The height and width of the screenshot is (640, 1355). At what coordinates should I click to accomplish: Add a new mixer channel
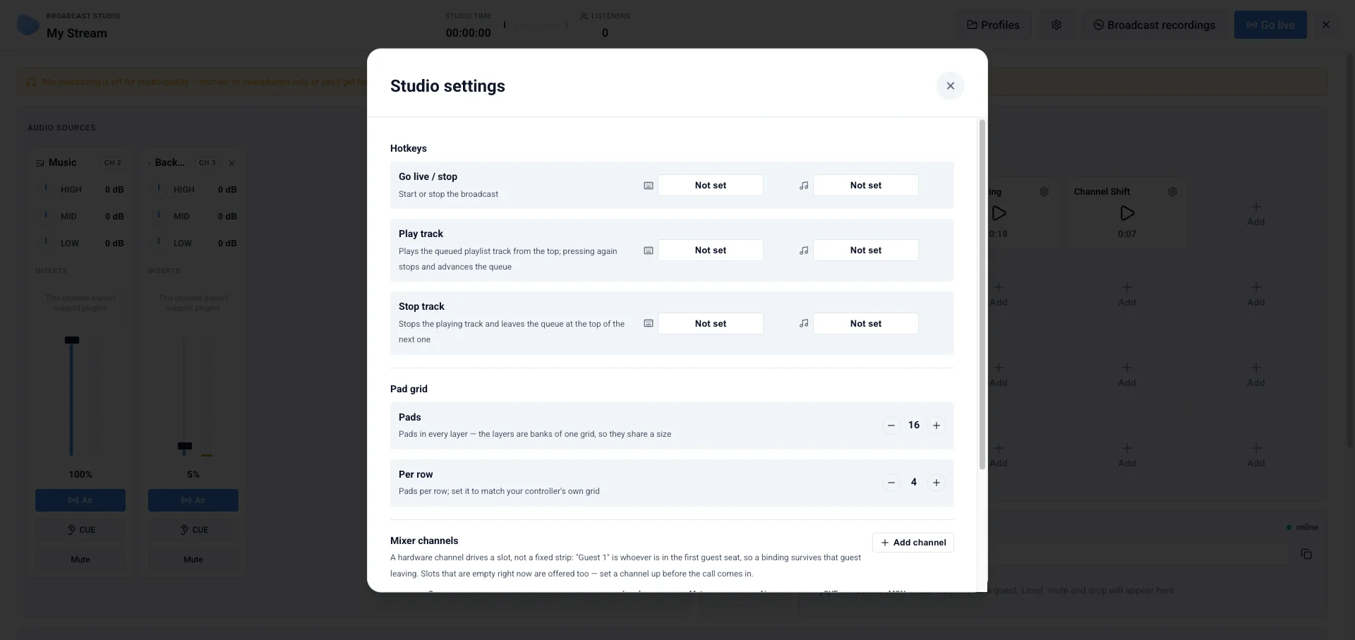913,543
